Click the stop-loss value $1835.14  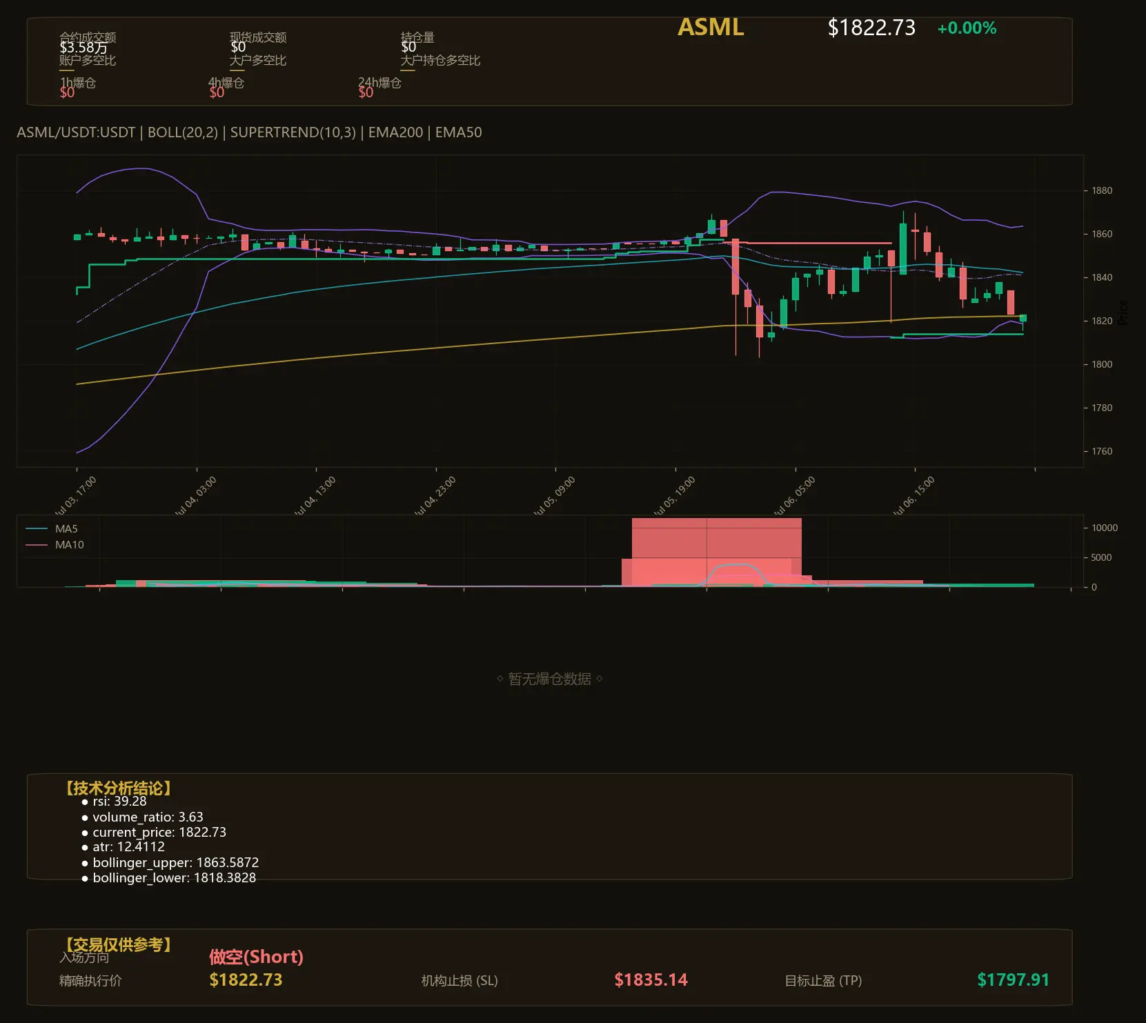pos(651,980)
